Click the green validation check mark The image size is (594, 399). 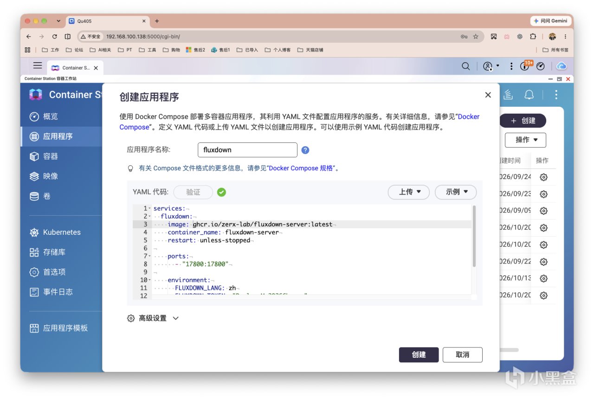pyautogui.click(x=221, y=192)
